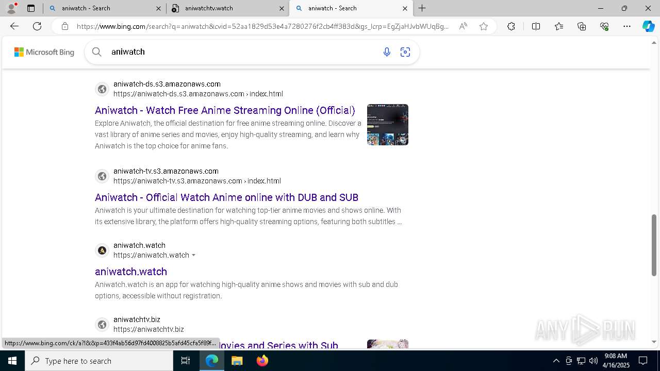
Task: Click globe favicon for aniwatch-ds.s3.amazonaws.com
Action: point(102,89)
